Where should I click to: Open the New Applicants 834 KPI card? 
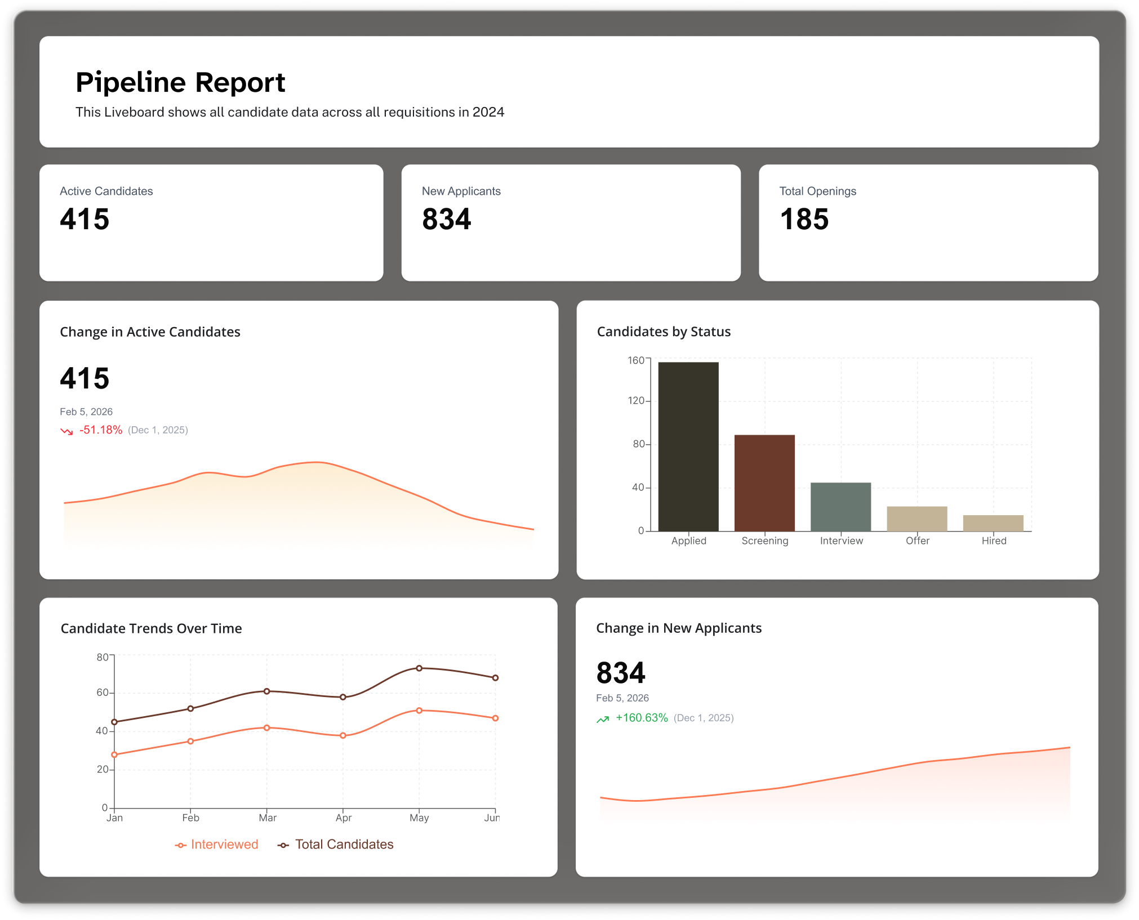click(x=571, y=222)
